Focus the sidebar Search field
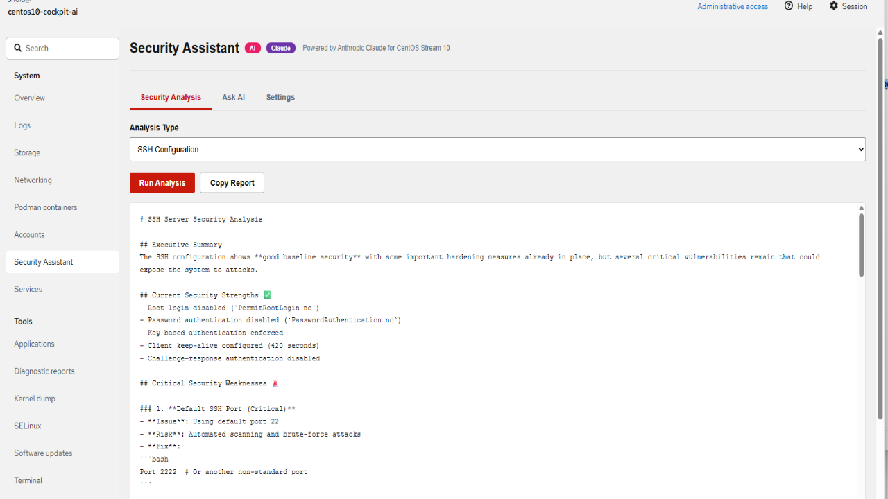Viewport: 888px width, 499px height. click(62, 49)
